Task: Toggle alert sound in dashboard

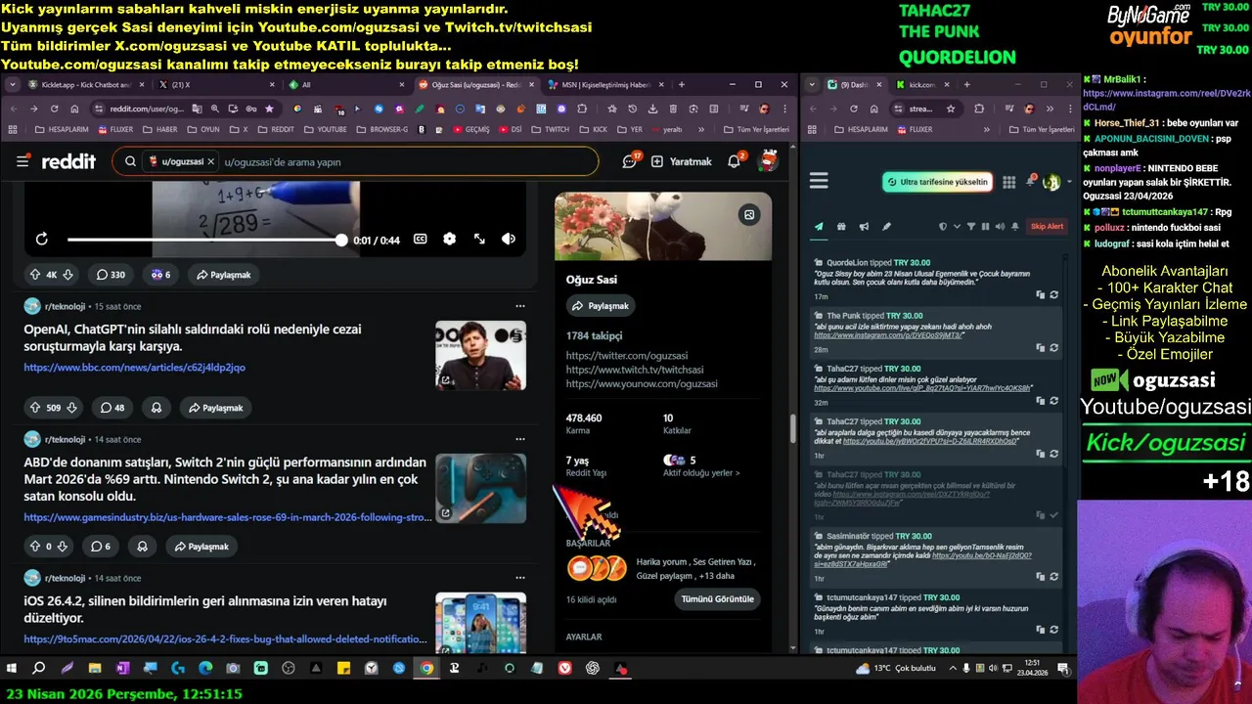Action: [1000, 226]
